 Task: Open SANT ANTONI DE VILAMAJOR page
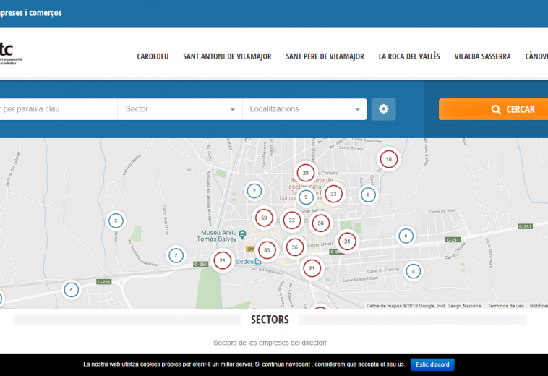point(227,56)
